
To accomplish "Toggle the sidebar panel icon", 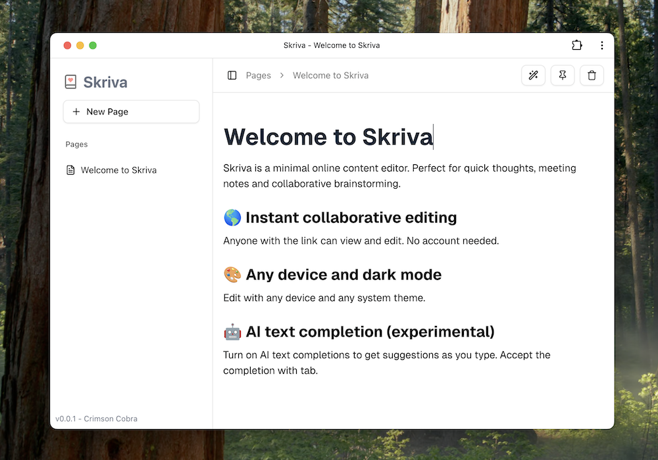I will pos(232,76).
